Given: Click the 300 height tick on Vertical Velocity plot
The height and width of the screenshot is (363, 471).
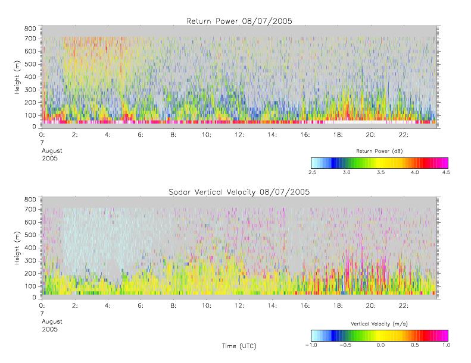Looking at the screenshot, I should pyautogui.click(x=30, y=261).
